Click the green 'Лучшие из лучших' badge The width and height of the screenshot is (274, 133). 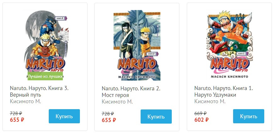click(45, 76)
